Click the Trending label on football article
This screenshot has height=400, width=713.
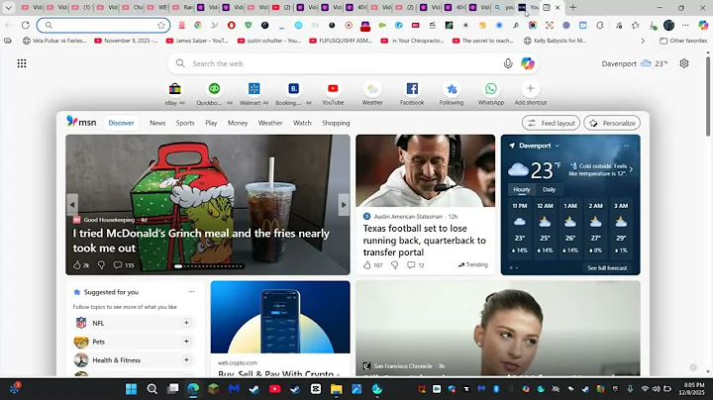[473, 264]
